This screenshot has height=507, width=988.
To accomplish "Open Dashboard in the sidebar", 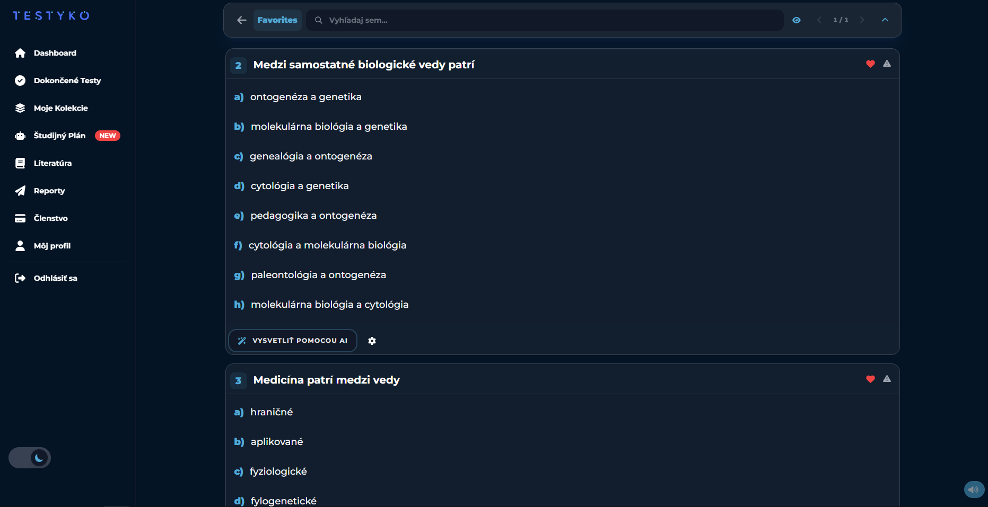I will point(55,53).
